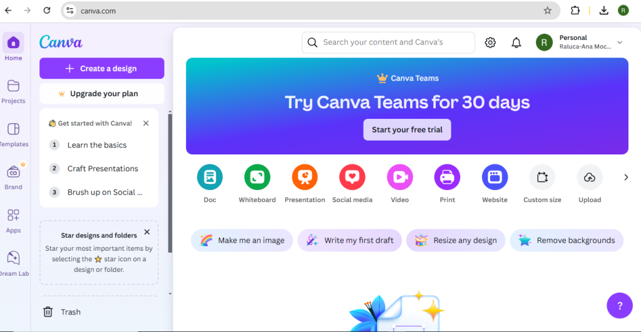Close the Get started with Canva panel
The height and width of the screenshot is (332, 641).
[146, 123]
